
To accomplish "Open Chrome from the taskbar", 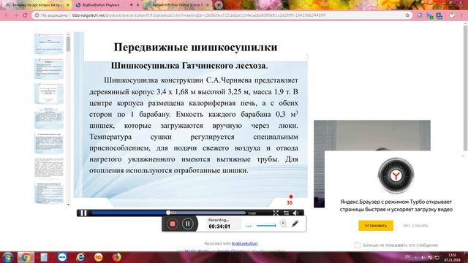I will [x=26, y=257].
